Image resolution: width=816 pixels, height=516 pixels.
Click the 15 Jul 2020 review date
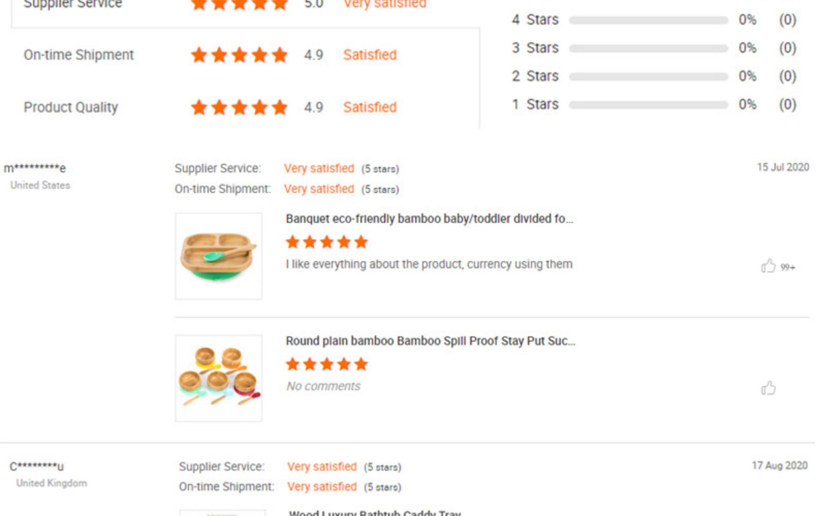point(783,167)
